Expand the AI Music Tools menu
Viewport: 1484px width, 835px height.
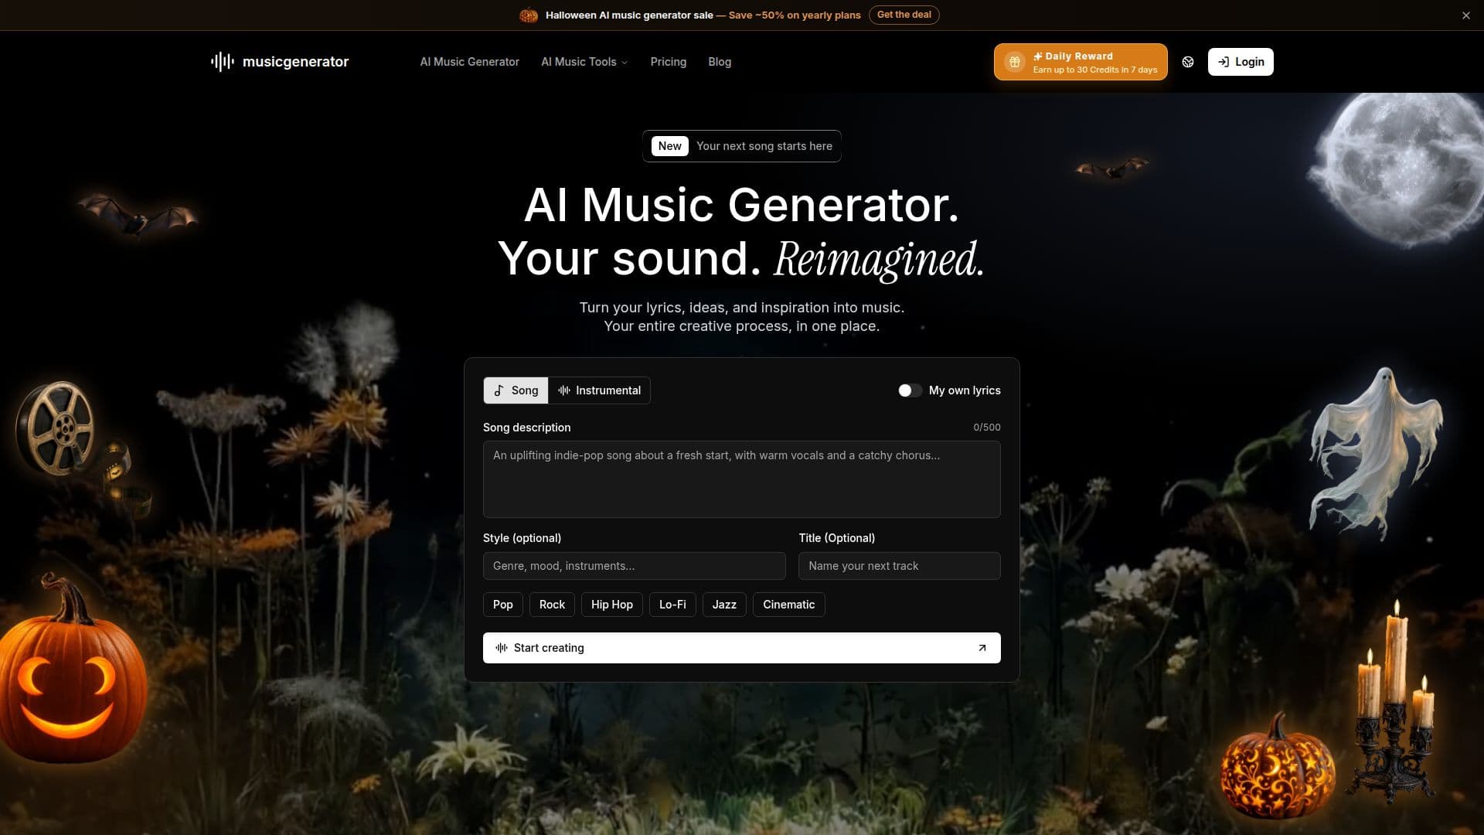click(x=584, y=62)
